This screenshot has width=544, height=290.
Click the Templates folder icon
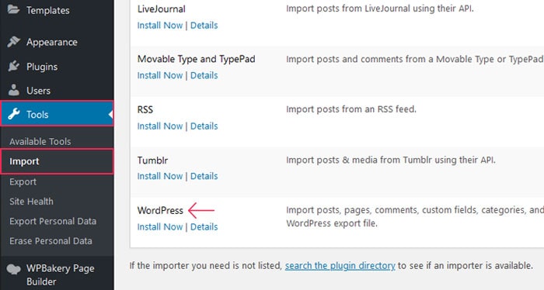[13, 9]
